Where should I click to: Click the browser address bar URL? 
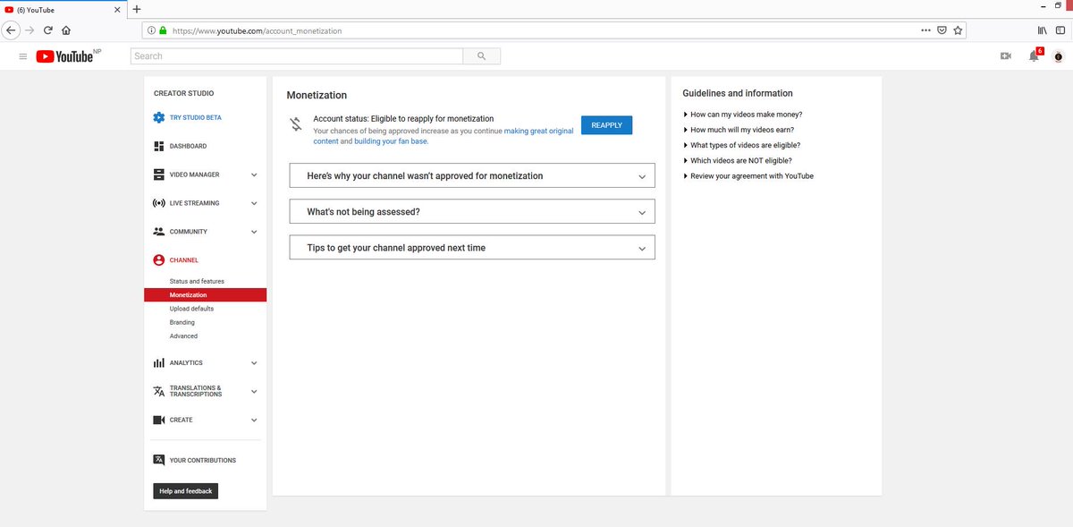coord(257,30)
